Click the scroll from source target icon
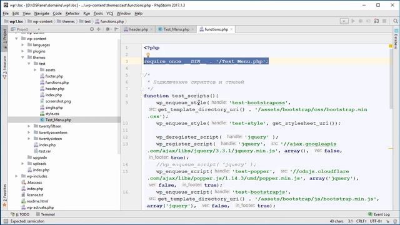This screenshot has width=400, height=225. [x=92, y=29]
